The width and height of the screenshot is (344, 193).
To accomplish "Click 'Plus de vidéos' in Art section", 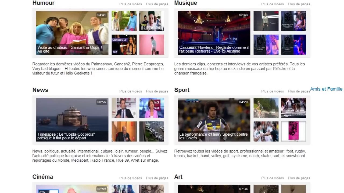I will (273, 178).
